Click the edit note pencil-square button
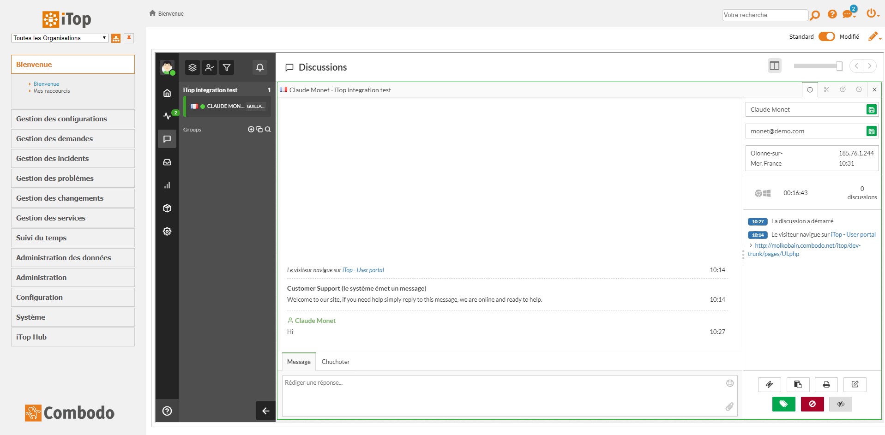The height and width of the screenshot is (435, 885). (x=855, y=384)
